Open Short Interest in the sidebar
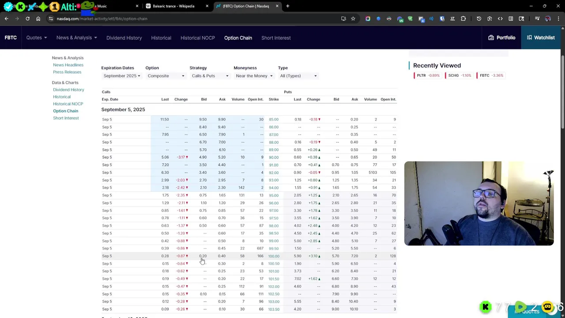Viewport: 565px width, 318px height. click(66, 118)
